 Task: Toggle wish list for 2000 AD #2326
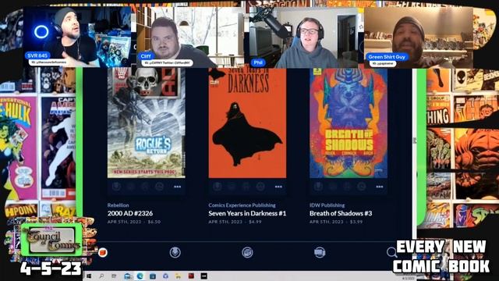(x=159, y=187)
